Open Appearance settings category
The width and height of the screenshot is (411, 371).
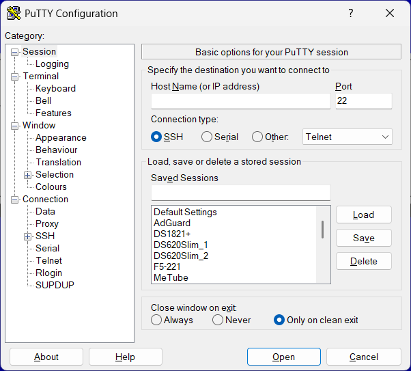point(61,138)
